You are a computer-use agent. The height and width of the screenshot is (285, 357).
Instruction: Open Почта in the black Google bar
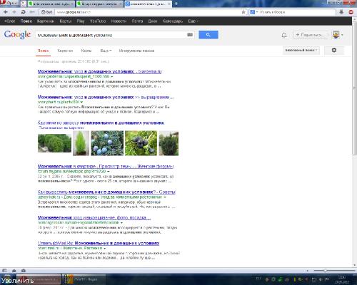(137, 21)
